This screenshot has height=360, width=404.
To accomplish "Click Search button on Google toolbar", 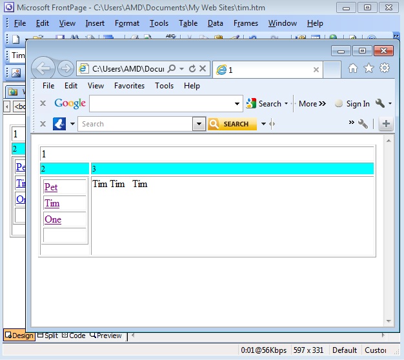I will (x=264, y=103).
